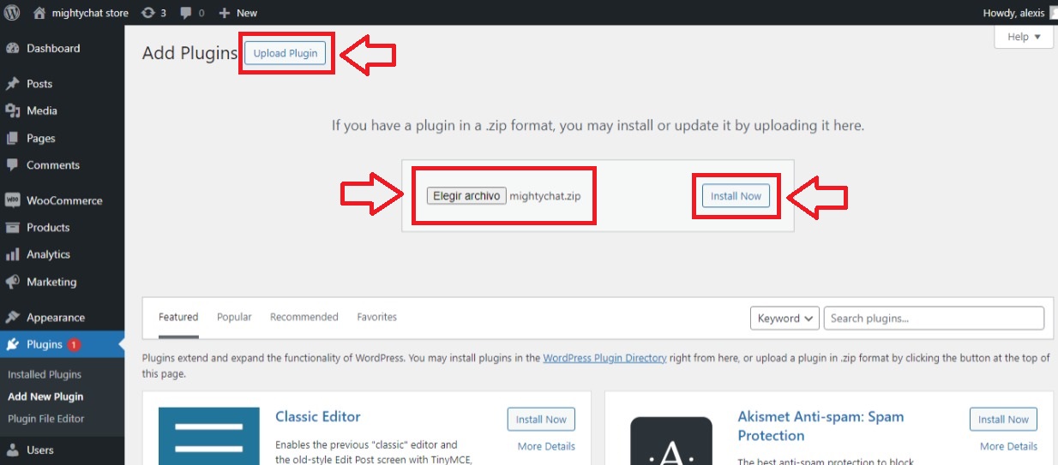Click the Analytics bar chart icon
The height and width of the screenshot is (465, 1058).
pyautogui.click(x=13, y=254)
